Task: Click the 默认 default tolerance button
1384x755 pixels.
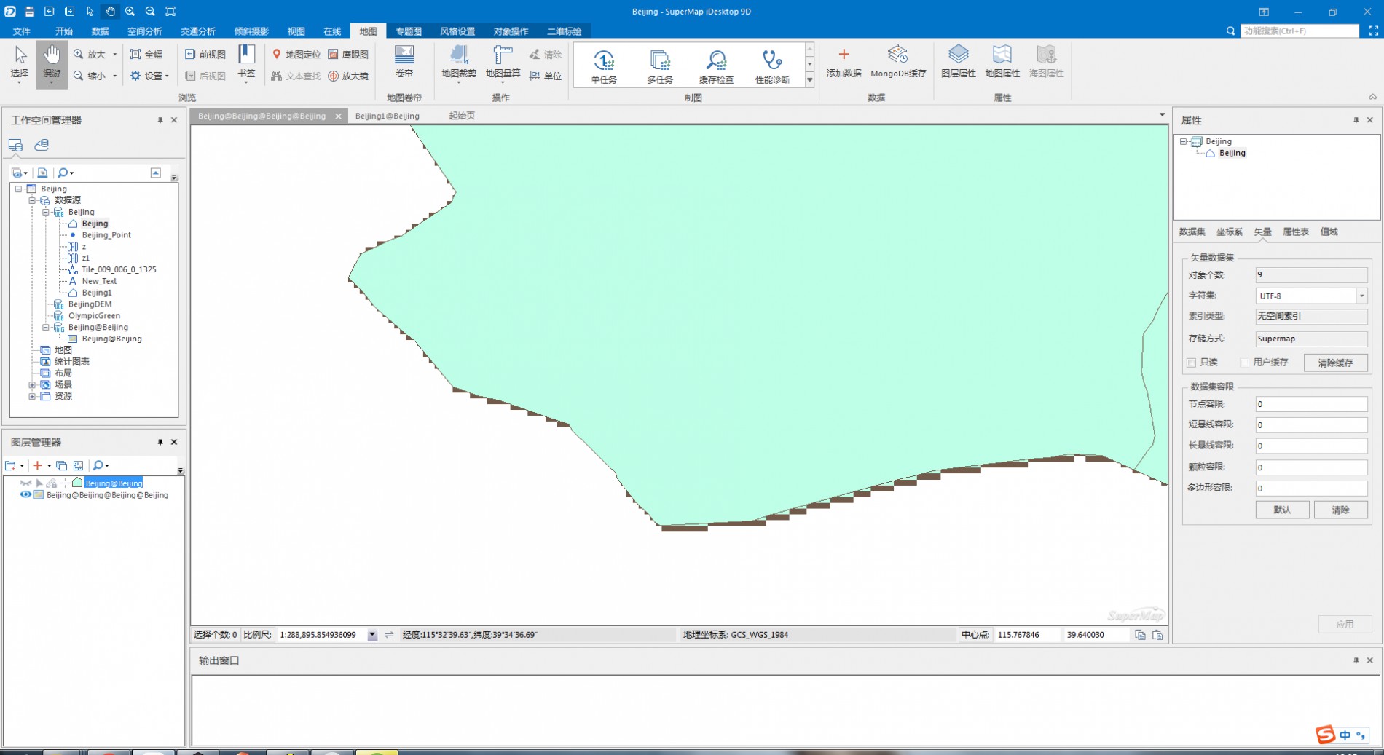Action: click(1282, 510)
